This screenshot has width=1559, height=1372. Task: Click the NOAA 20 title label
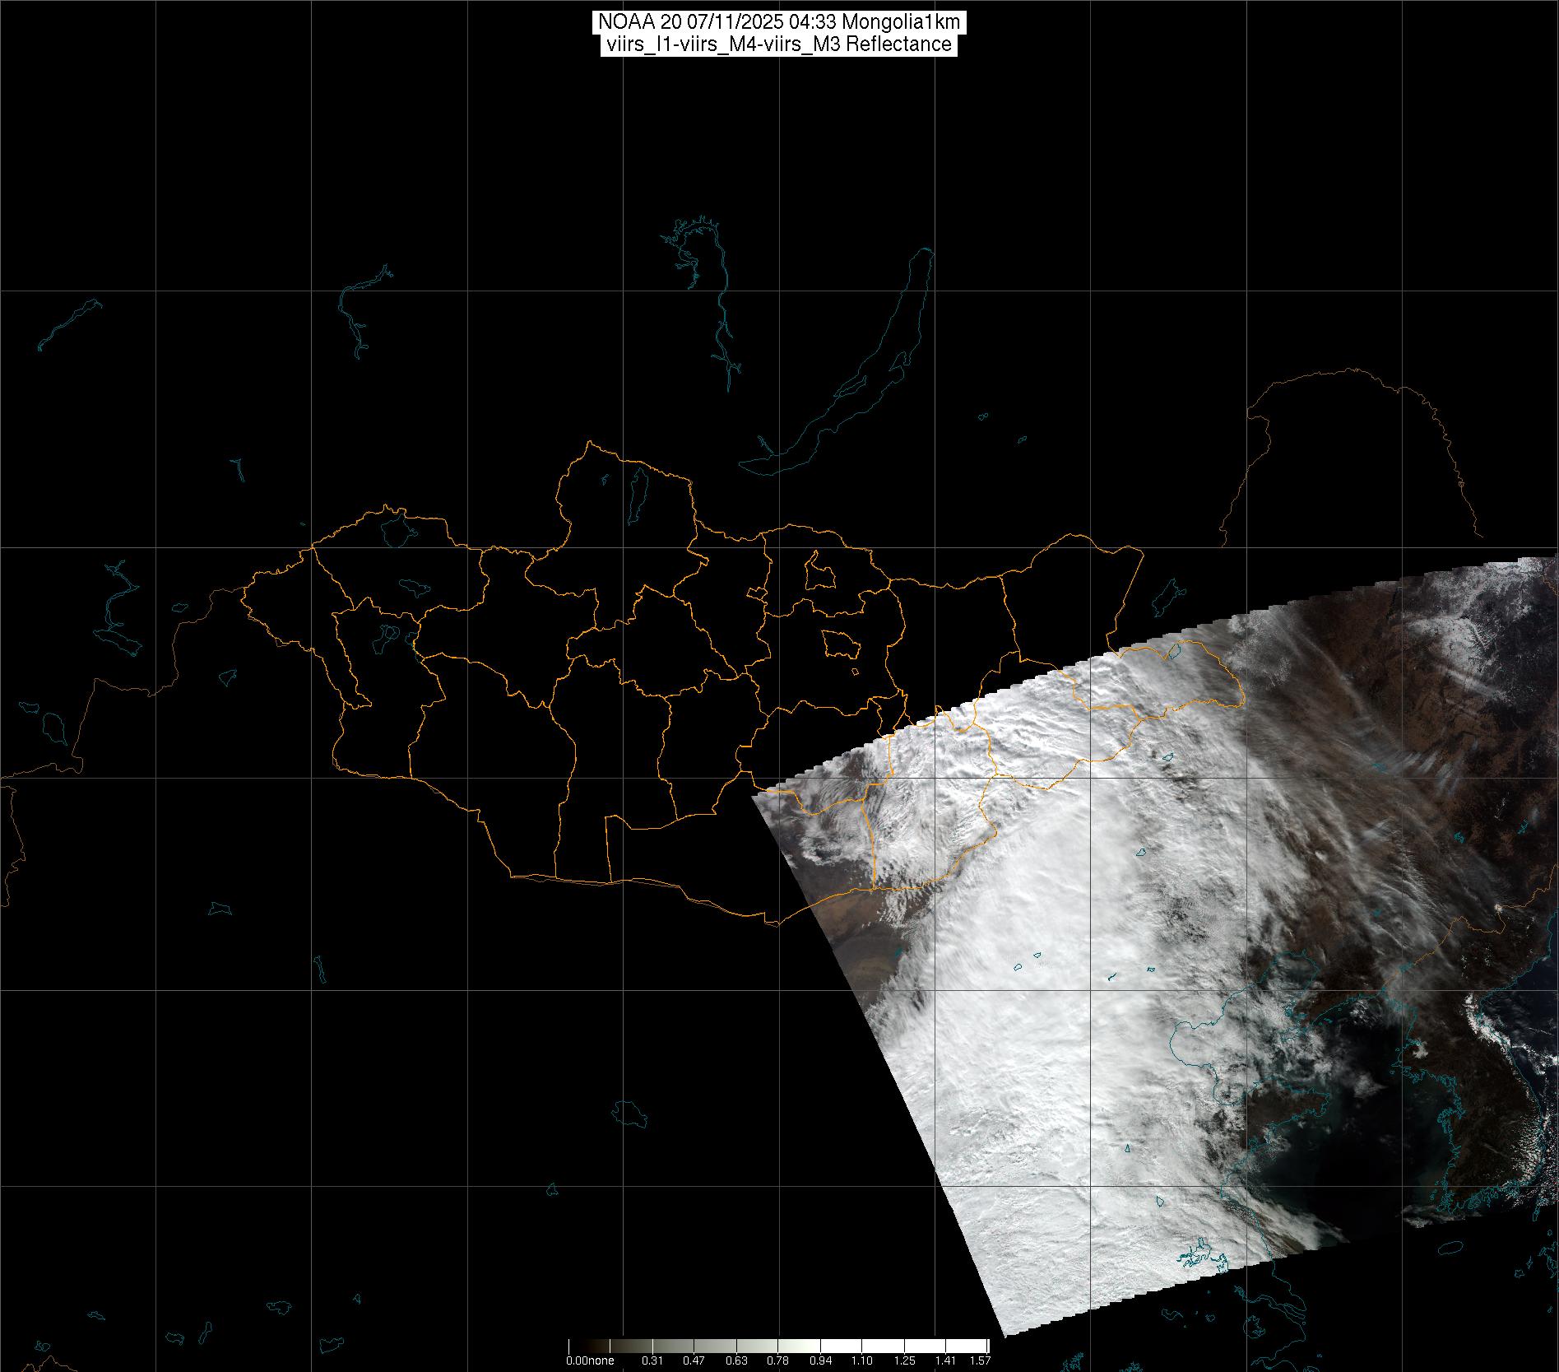point(779,22)
